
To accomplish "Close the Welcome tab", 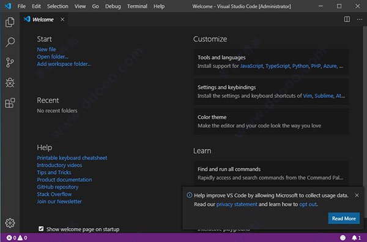I will click(62, 20).
